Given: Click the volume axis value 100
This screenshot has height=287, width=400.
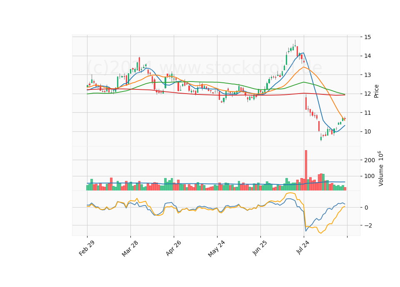Looking at the screenshot, I should tap(370, 176).
